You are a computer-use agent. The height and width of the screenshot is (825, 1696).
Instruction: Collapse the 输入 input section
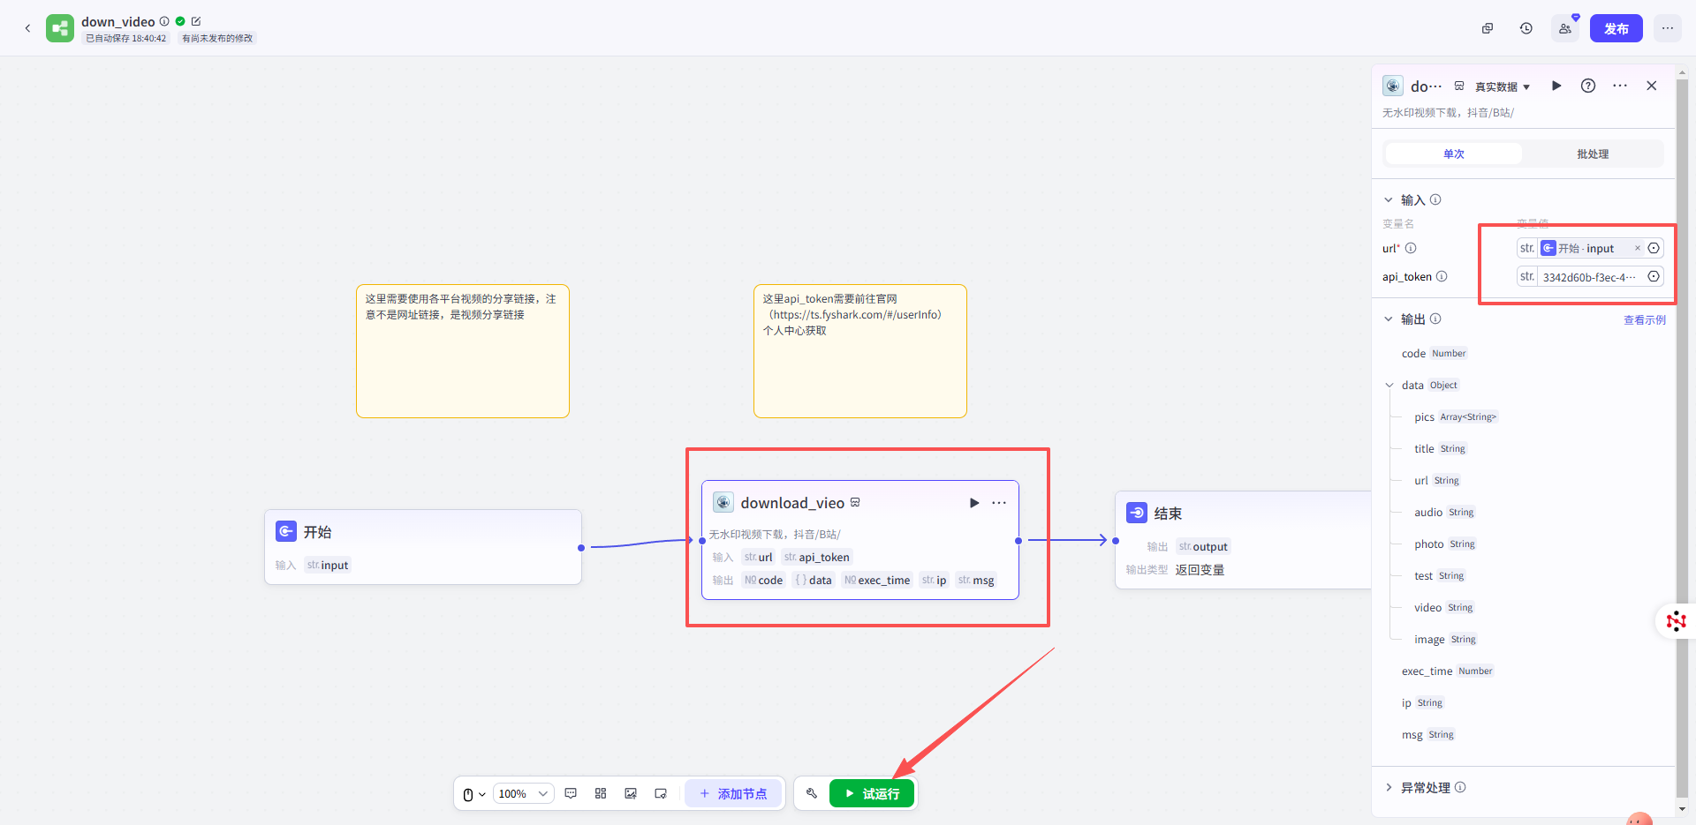[x=1389, y=199]
